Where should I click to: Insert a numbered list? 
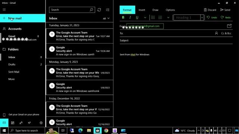pos(160,17)
